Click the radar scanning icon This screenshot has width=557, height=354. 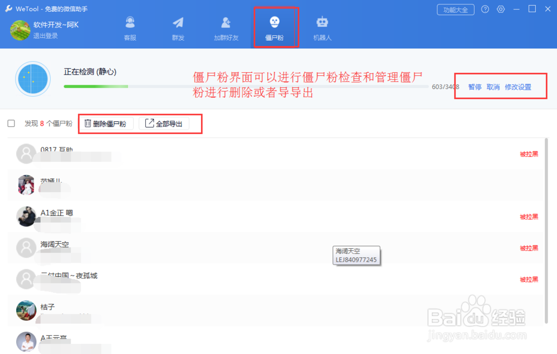(33, 79)
